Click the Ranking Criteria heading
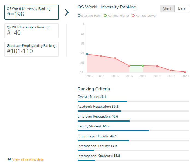 94,89
